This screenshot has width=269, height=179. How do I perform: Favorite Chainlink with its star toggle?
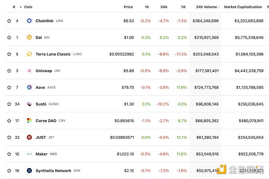(x=9, y=21)
